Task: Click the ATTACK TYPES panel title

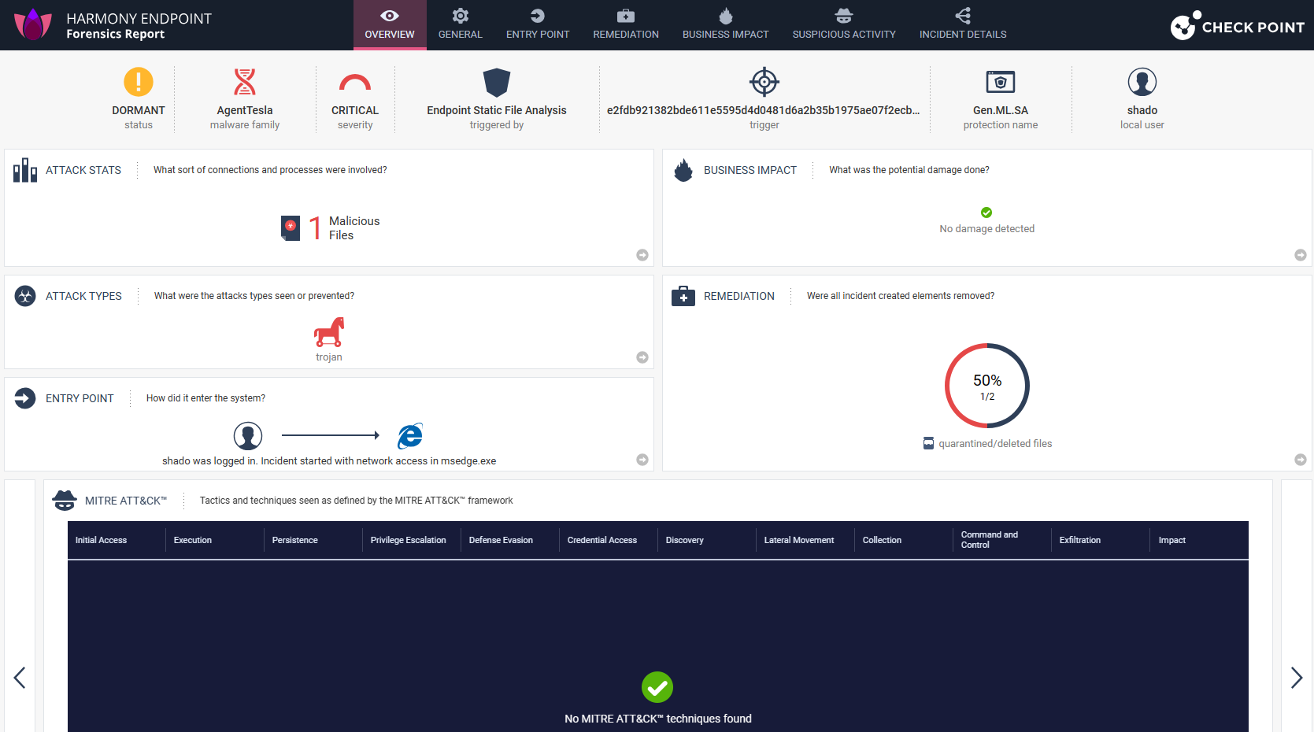Action: [x=83, y=296]
